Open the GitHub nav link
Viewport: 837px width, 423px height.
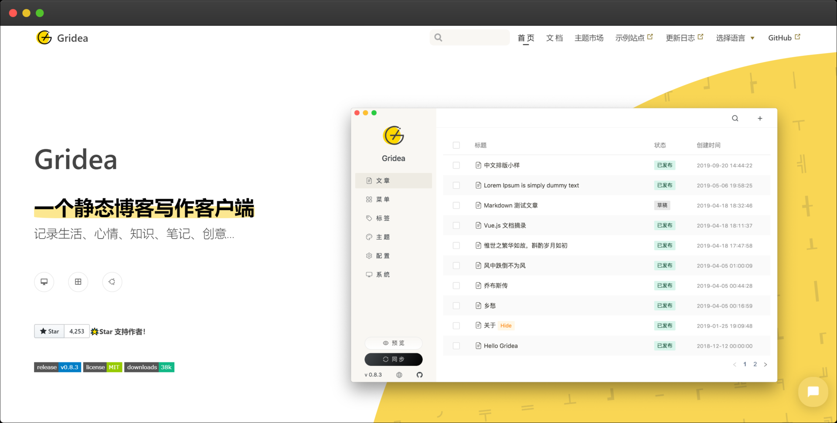click(784, 38)
